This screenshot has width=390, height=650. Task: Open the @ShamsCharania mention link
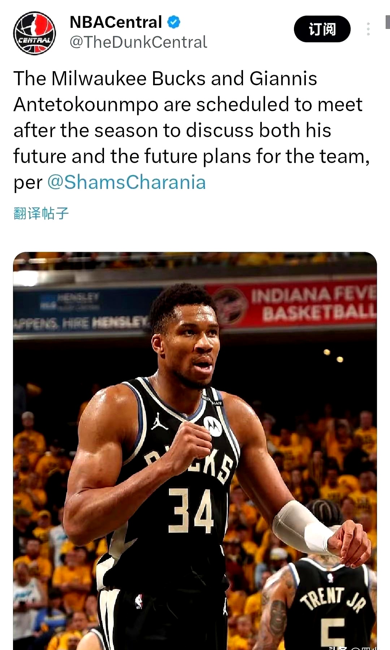pos(126,182)
